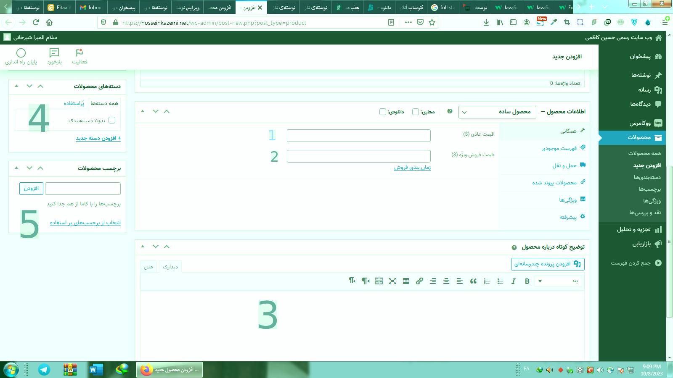Open distraction-free fullscreen editor mode

tap(392, 281)
